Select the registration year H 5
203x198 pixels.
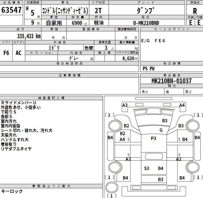point(30,11)
